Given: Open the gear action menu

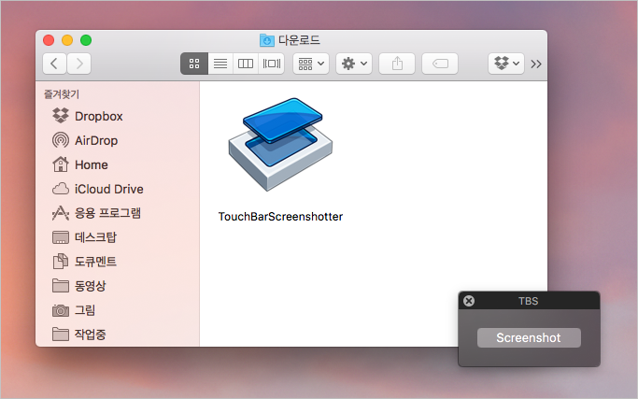Looking at the screenshot, I should 354,64.
